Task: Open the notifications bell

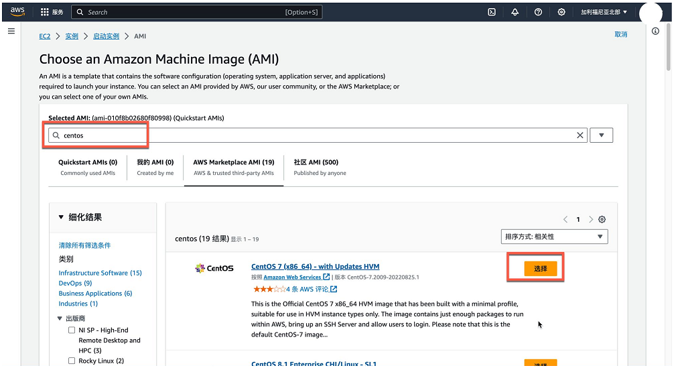Action: coord(515,12)
